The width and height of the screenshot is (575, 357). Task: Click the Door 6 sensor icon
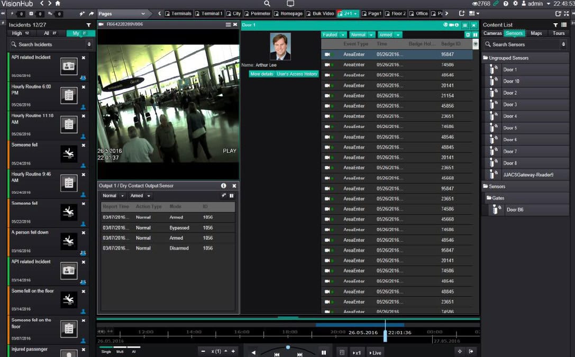pyautogui.click(x=494, y=140)
